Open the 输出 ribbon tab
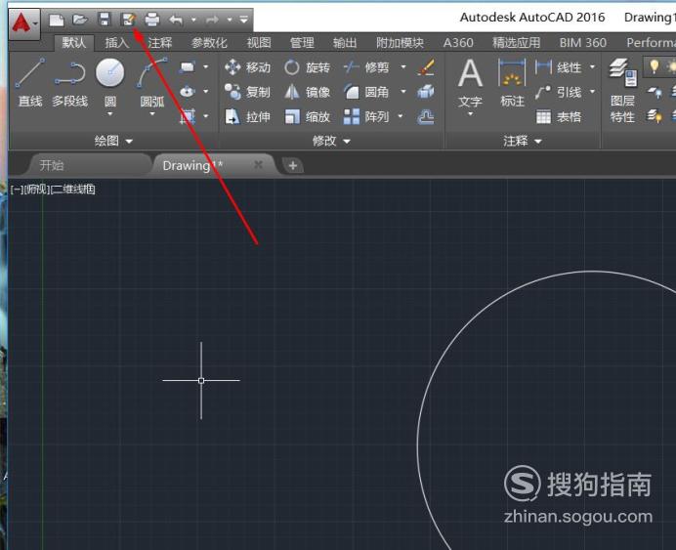The width and height of the screenshot is (676, 550). tap(345, 43)
